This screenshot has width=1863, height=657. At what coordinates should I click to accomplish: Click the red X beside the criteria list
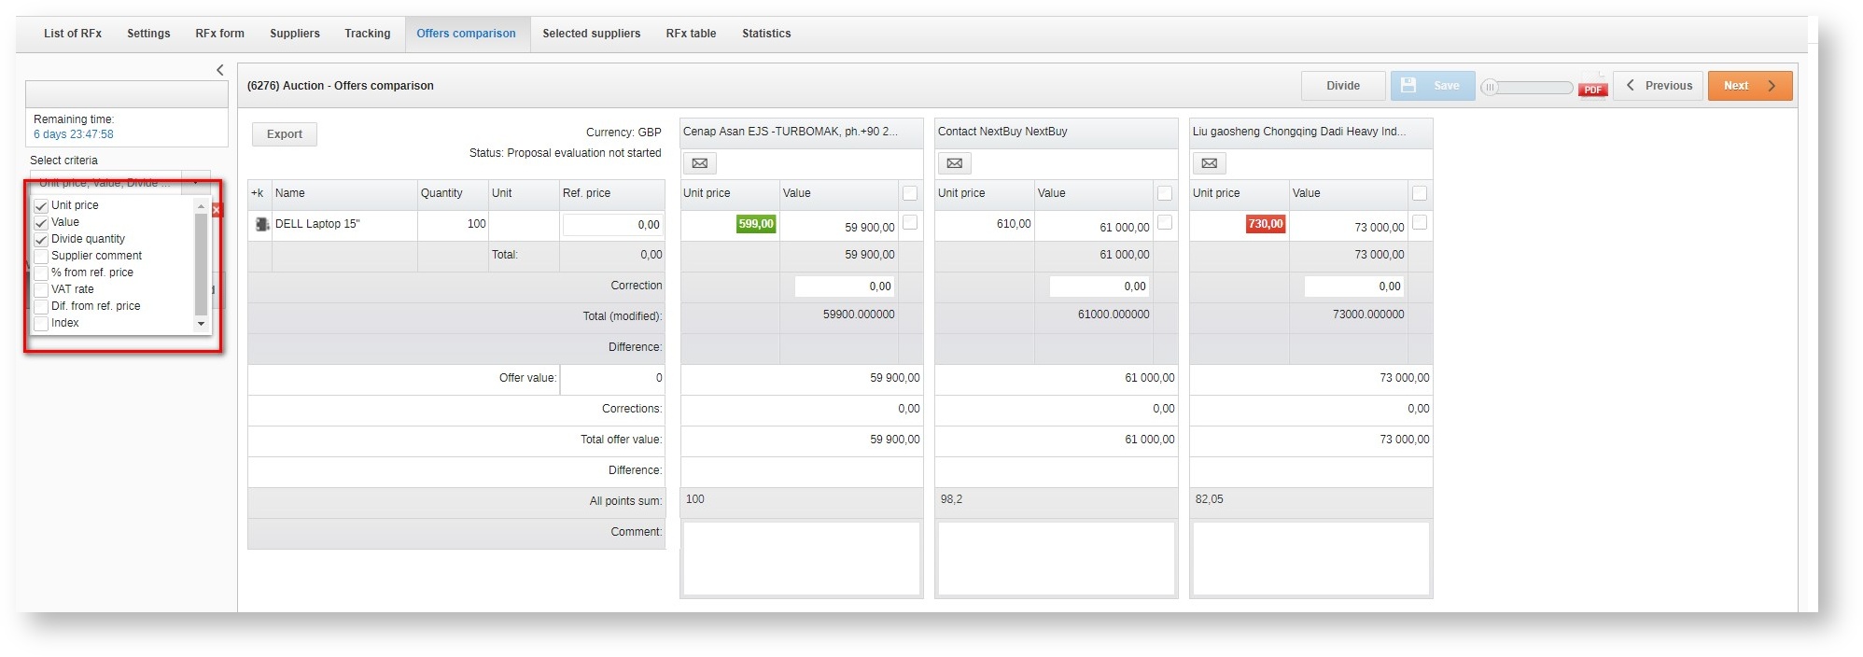tap(217, 210)
